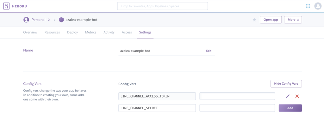This screenshot has height=121, width=324.
Task: Click the Personal account avatar icon
Action: pos(26,20)
